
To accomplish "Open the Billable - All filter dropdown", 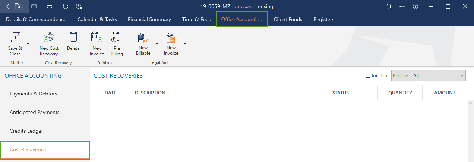I will (x=429, y=75).
